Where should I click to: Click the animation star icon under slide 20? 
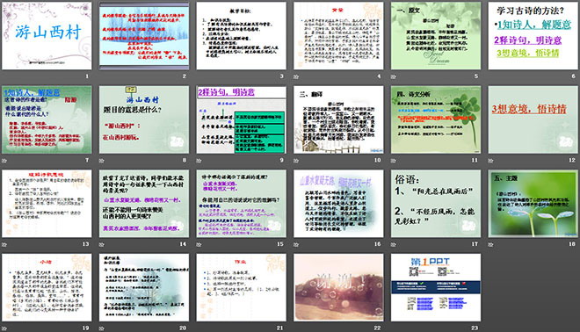[101, 328]
